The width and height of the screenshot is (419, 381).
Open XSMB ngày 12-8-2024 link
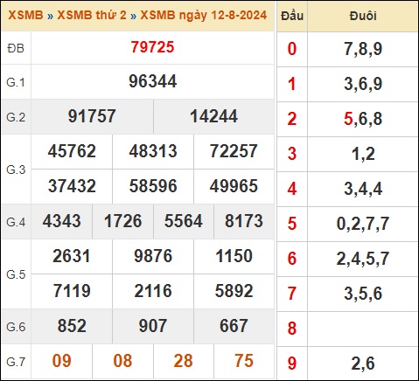pos(204,15)
